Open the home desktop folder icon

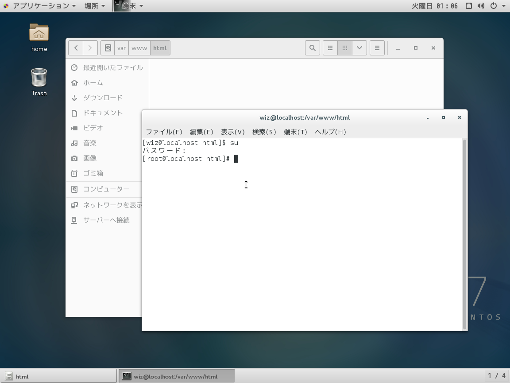pos(39,37)
